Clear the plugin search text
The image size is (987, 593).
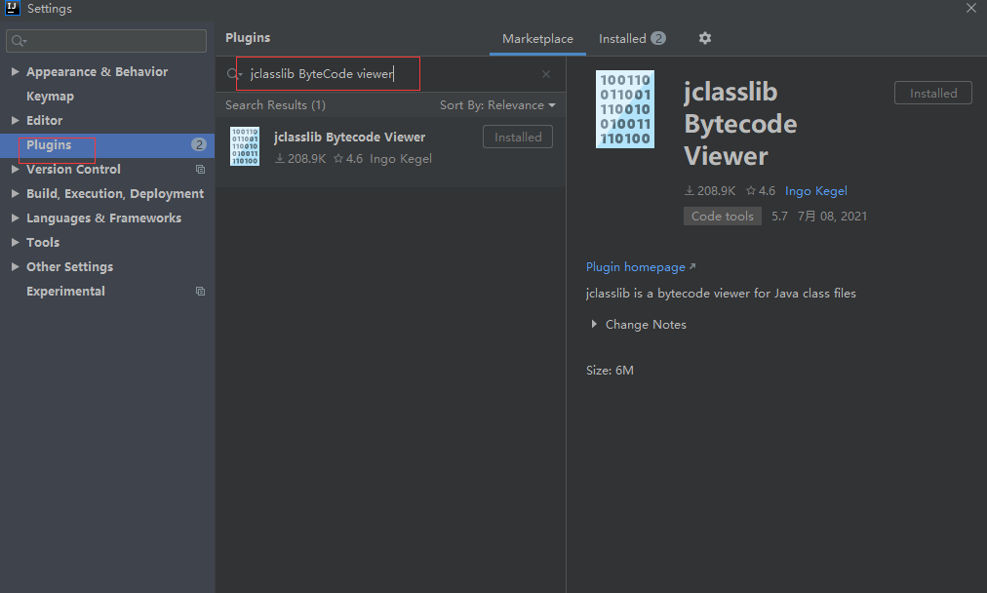click(546, 74)
